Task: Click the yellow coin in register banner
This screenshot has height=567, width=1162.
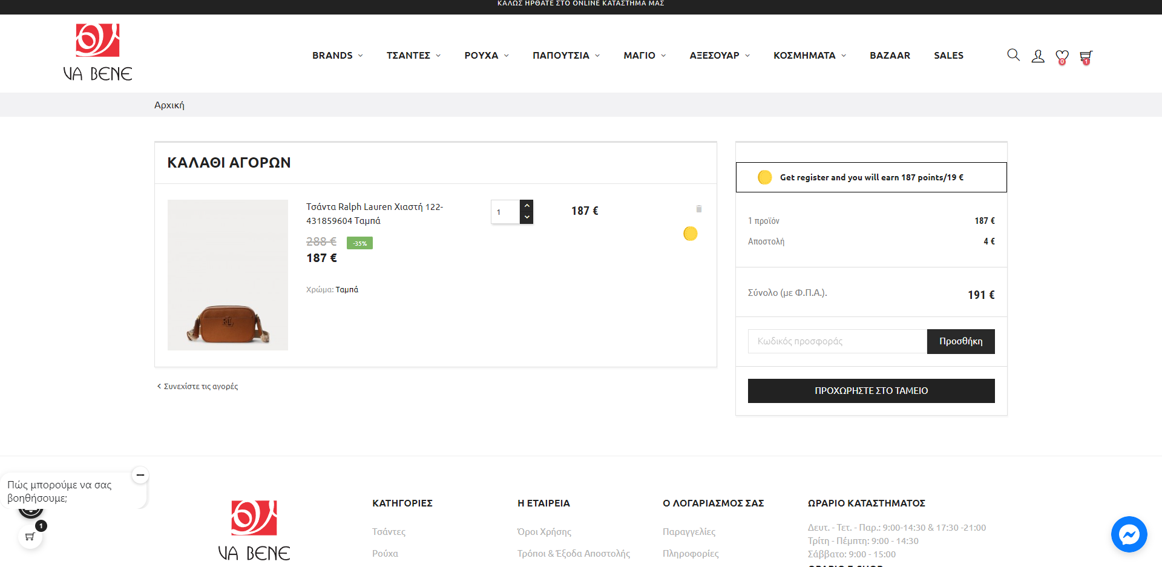Action: point(765,177)
